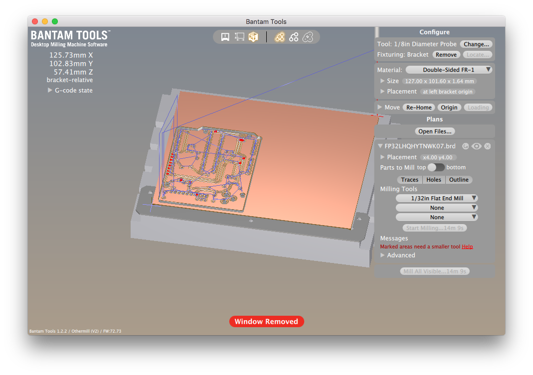Expand the G-code state section
The width and height of the screenshot is (533, 375).
(50, 90)
